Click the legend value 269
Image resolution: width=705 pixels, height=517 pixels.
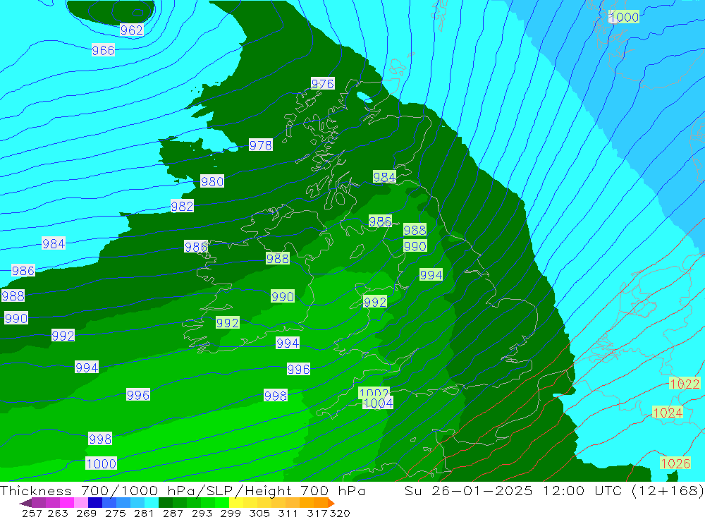[x=86, y=513]
